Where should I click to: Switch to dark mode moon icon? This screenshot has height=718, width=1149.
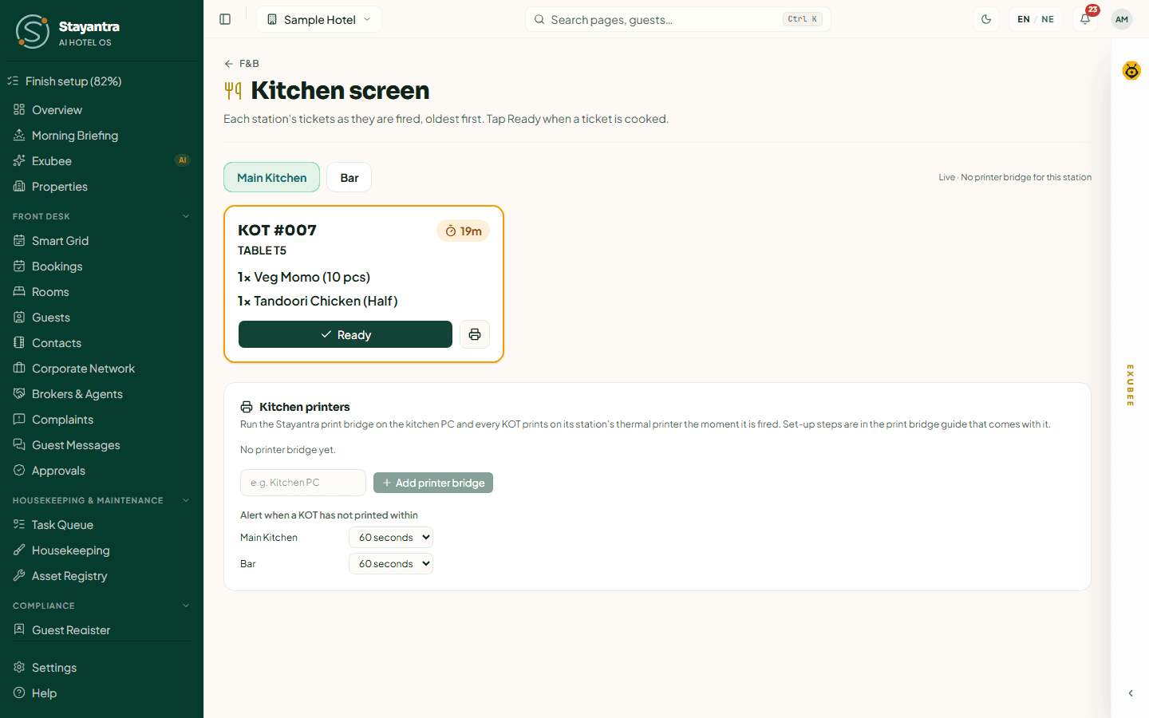pos(986,19)
